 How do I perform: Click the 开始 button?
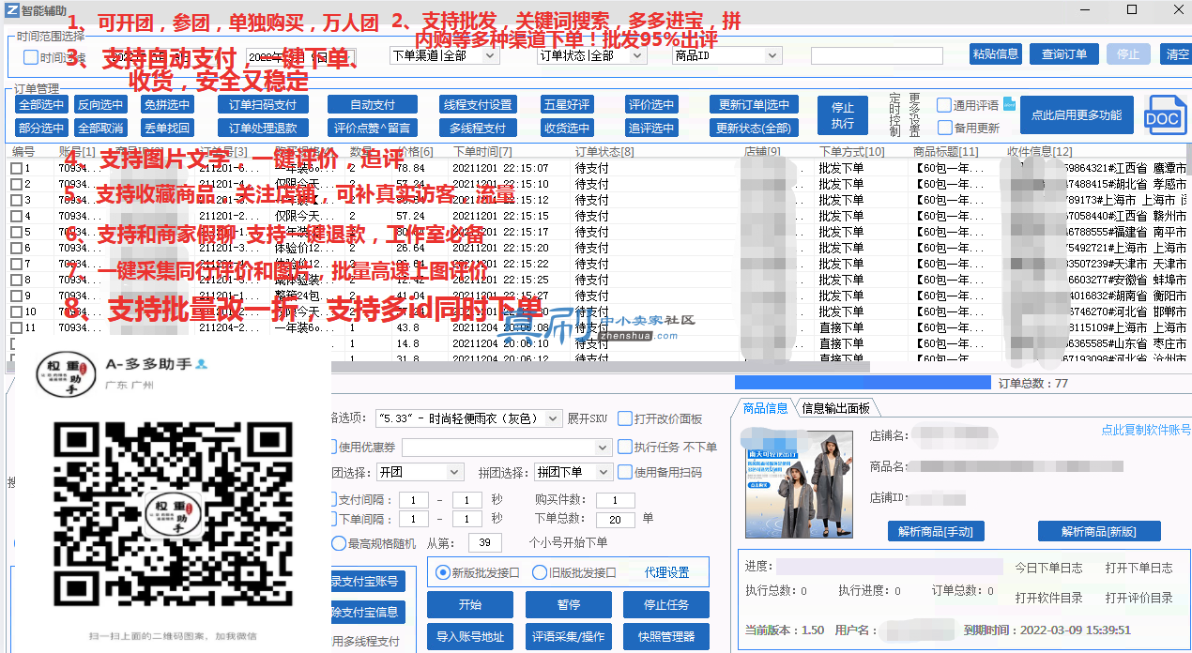470,604
